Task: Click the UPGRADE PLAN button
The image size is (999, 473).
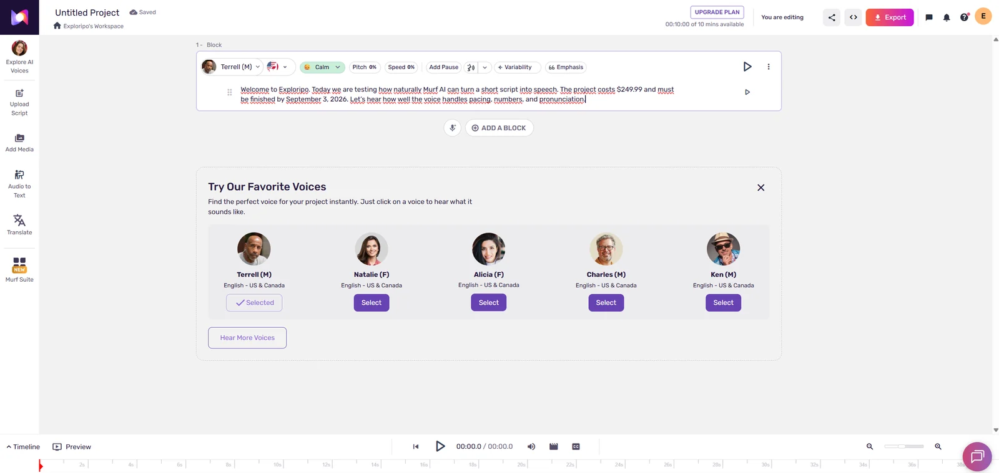Action: (717, 12)
